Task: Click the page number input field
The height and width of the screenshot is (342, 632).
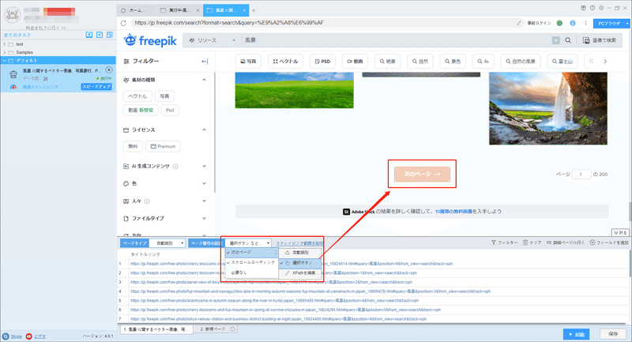Action: pos(581,175)
